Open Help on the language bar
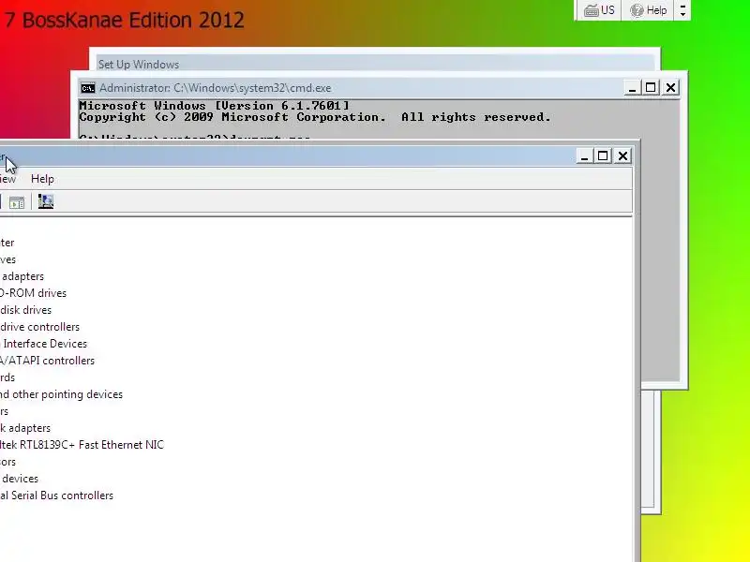Screen dimensions: 750x562 tap(649, 10)
